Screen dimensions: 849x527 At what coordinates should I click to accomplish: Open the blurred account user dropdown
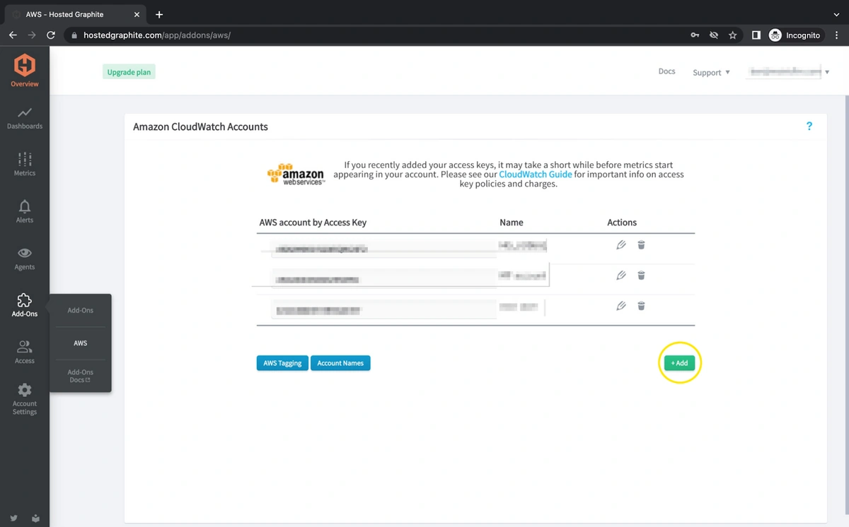pyautogui.click(x=787, y=71)
